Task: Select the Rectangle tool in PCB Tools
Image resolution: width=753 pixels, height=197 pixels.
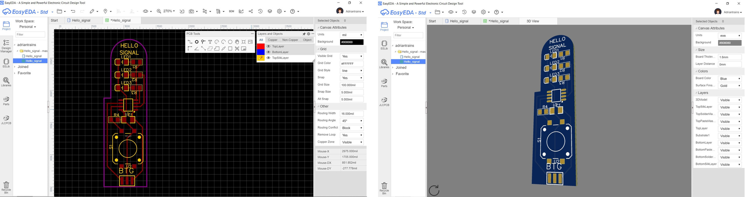Action: tap(230, 49)
